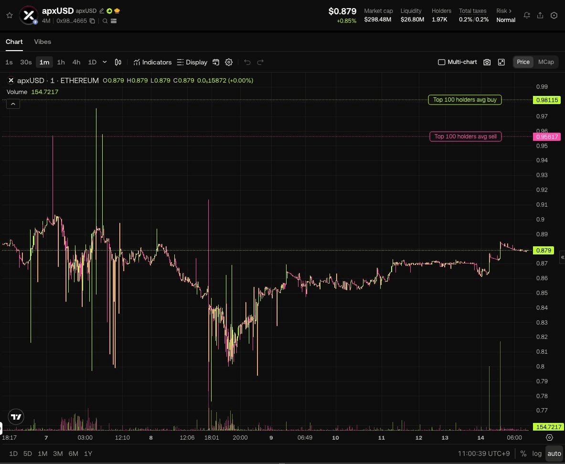This screenshot has height=464, width=565.
Task: Collapse the indicator legend chevron
Action: tap(13, 104)
